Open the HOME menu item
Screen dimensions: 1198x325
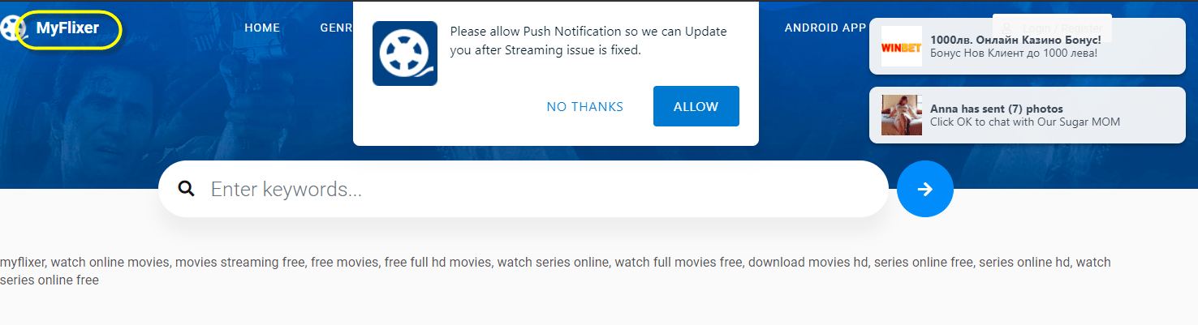coord(262,28)
